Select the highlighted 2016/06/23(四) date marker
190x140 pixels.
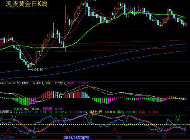(x=77, y=138)
